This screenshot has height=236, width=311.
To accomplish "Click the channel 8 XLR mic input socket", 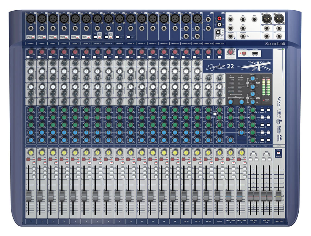I will pos(108,19).
